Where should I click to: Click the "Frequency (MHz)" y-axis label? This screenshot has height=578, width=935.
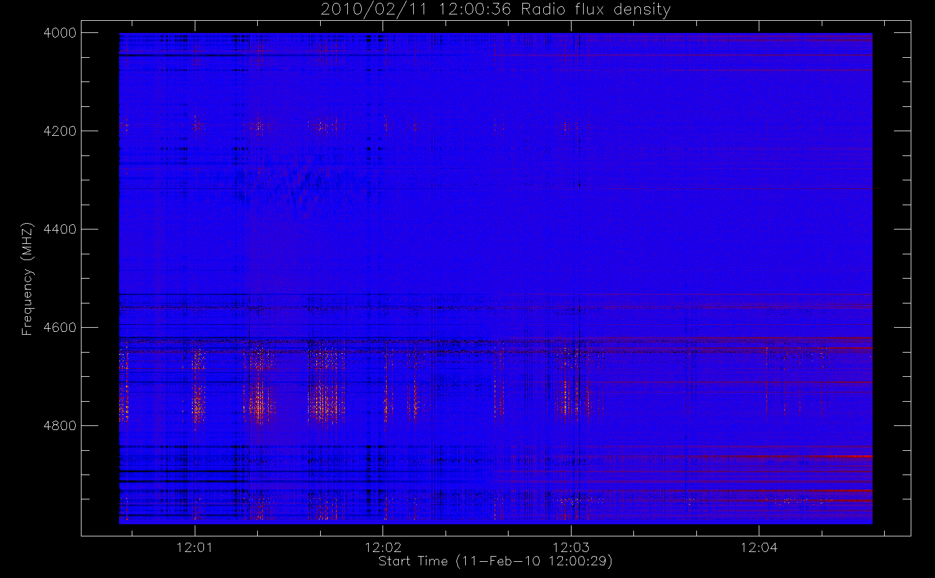point(27,279)
